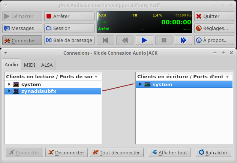Start transport playback
Viewport: 237px width, 163px height.
pyautogui.click(x=144, y=40)
